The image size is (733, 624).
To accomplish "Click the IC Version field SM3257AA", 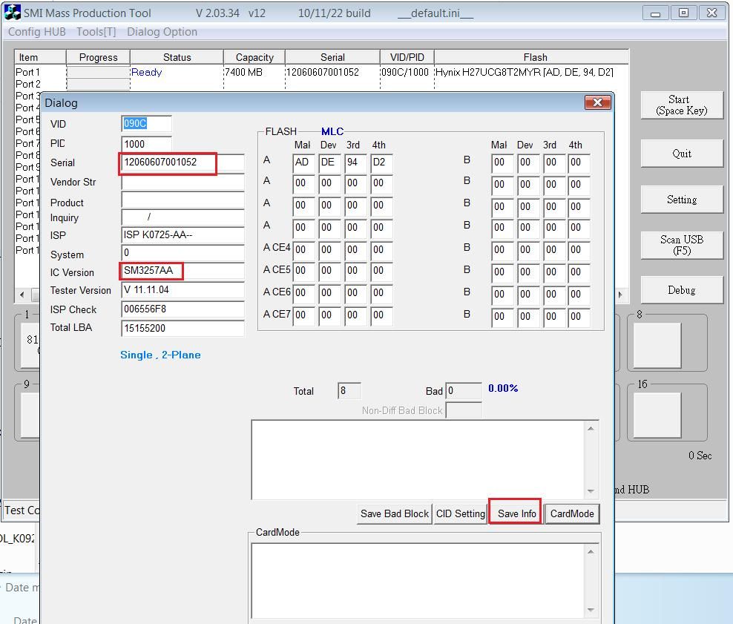I will click(183, 271).
